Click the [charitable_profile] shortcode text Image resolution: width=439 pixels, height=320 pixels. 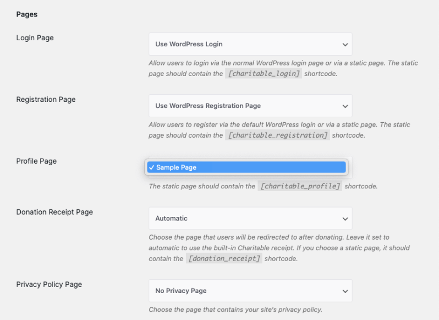click(300, 186)
